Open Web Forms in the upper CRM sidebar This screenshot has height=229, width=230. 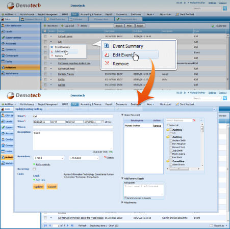[x=20, y=73]
